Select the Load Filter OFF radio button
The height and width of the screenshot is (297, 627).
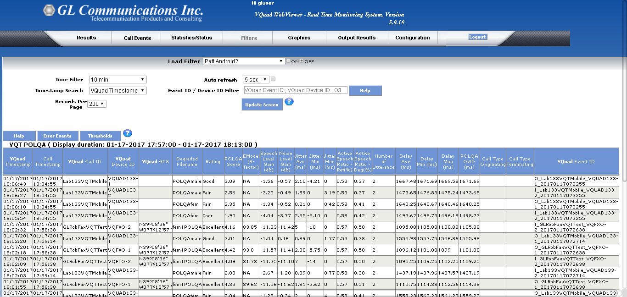(302, 61)
